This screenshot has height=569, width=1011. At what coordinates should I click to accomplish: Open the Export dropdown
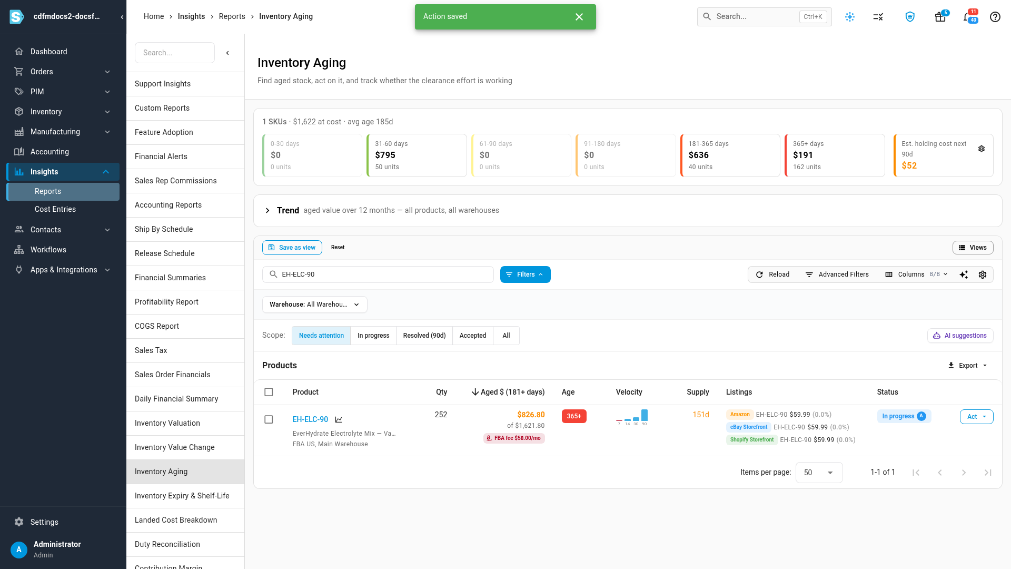click(968, 366)
